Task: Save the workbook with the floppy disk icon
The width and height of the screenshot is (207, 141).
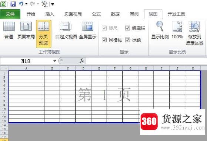Action: pos(13,4)
